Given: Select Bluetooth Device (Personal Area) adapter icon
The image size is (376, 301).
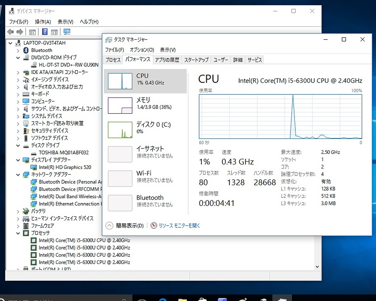Looking at the screenshot, I should [34, 182].
